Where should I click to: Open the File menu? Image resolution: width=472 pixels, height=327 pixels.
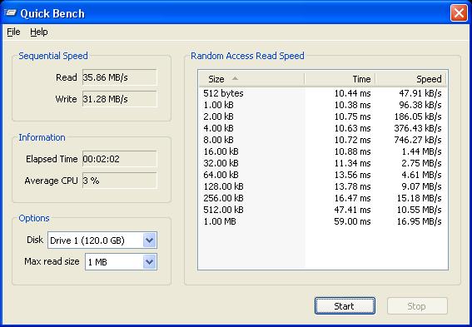click(13, 32)
